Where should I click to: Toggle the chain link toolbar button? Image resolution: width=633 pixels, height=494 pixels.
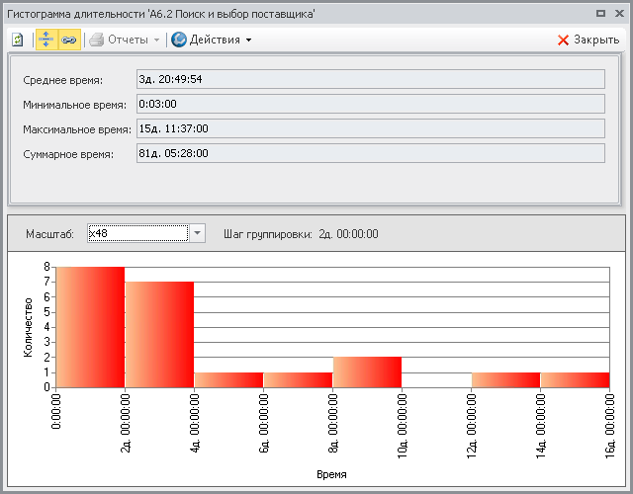[x=68, y=40]
